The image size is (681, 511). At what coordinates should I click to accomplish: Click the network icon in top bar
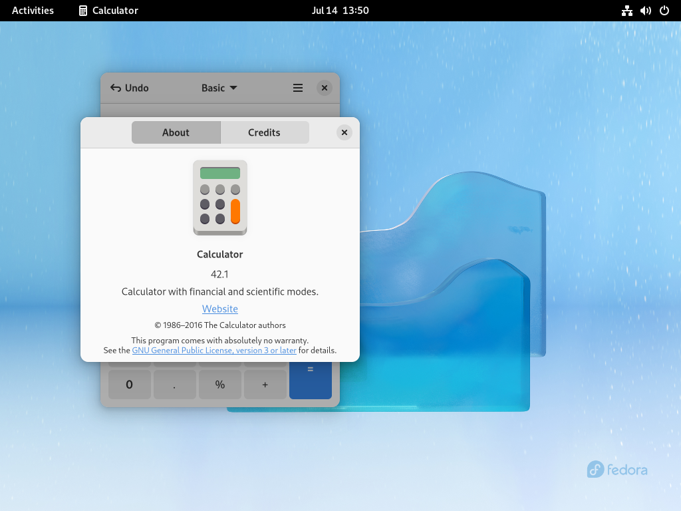tap(626, 11)
